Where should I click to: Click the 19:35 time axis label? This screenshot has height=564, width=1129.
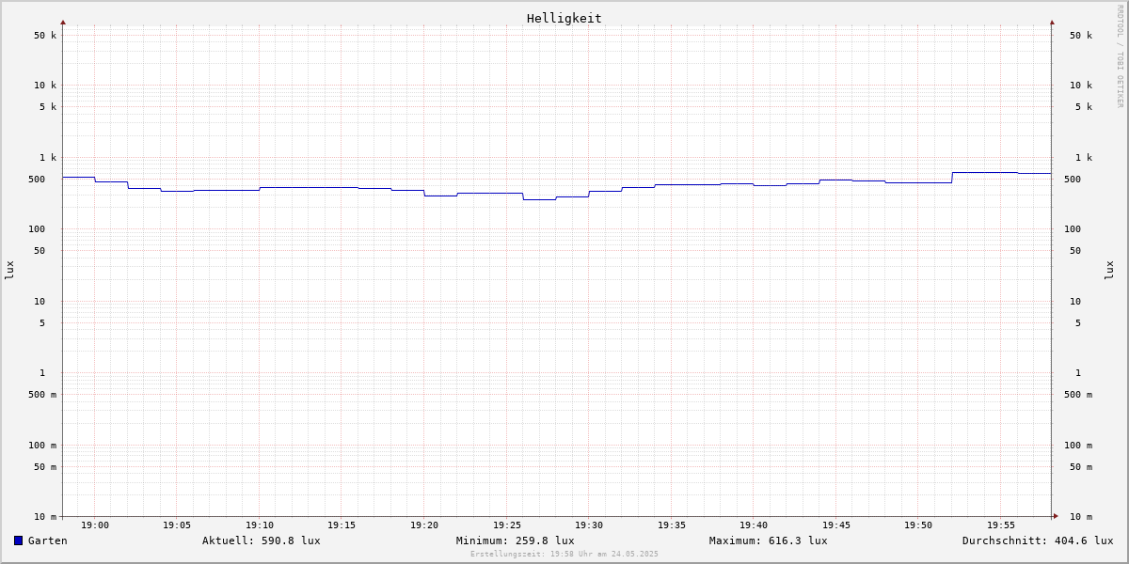pyautogui.click(x=672, y=525)
